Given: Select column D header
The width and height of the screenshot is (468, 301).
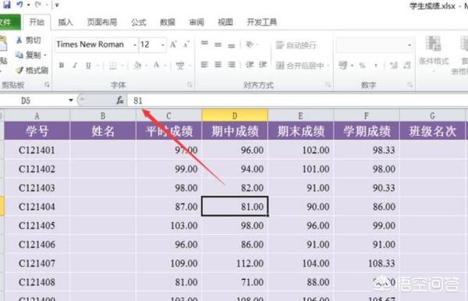Looking at the screenshot, I should tap(235, 115).
